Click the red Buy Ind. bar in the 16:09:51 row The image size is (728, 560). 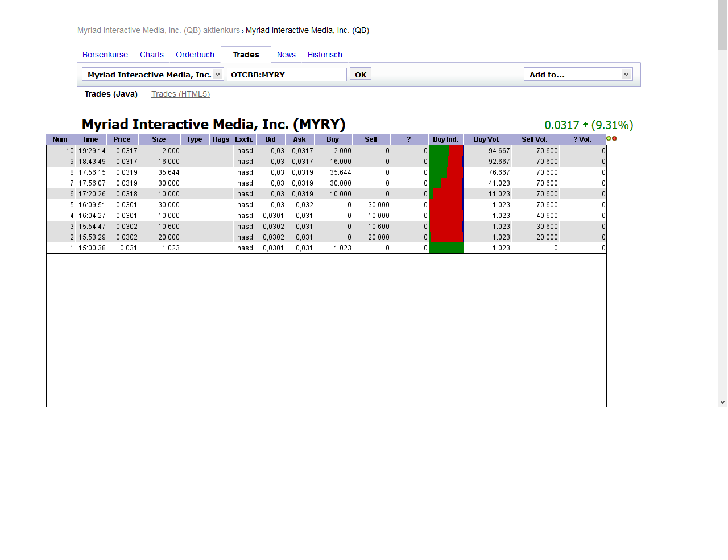[x=446, y=205]
